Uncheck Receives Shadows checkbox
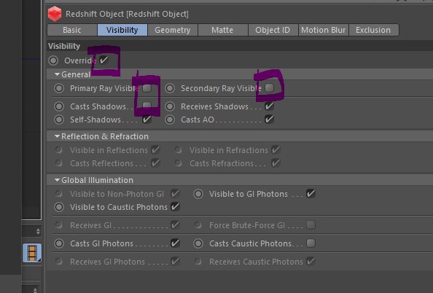The height and width of the screenshot is (293, 433). point(269,106)
